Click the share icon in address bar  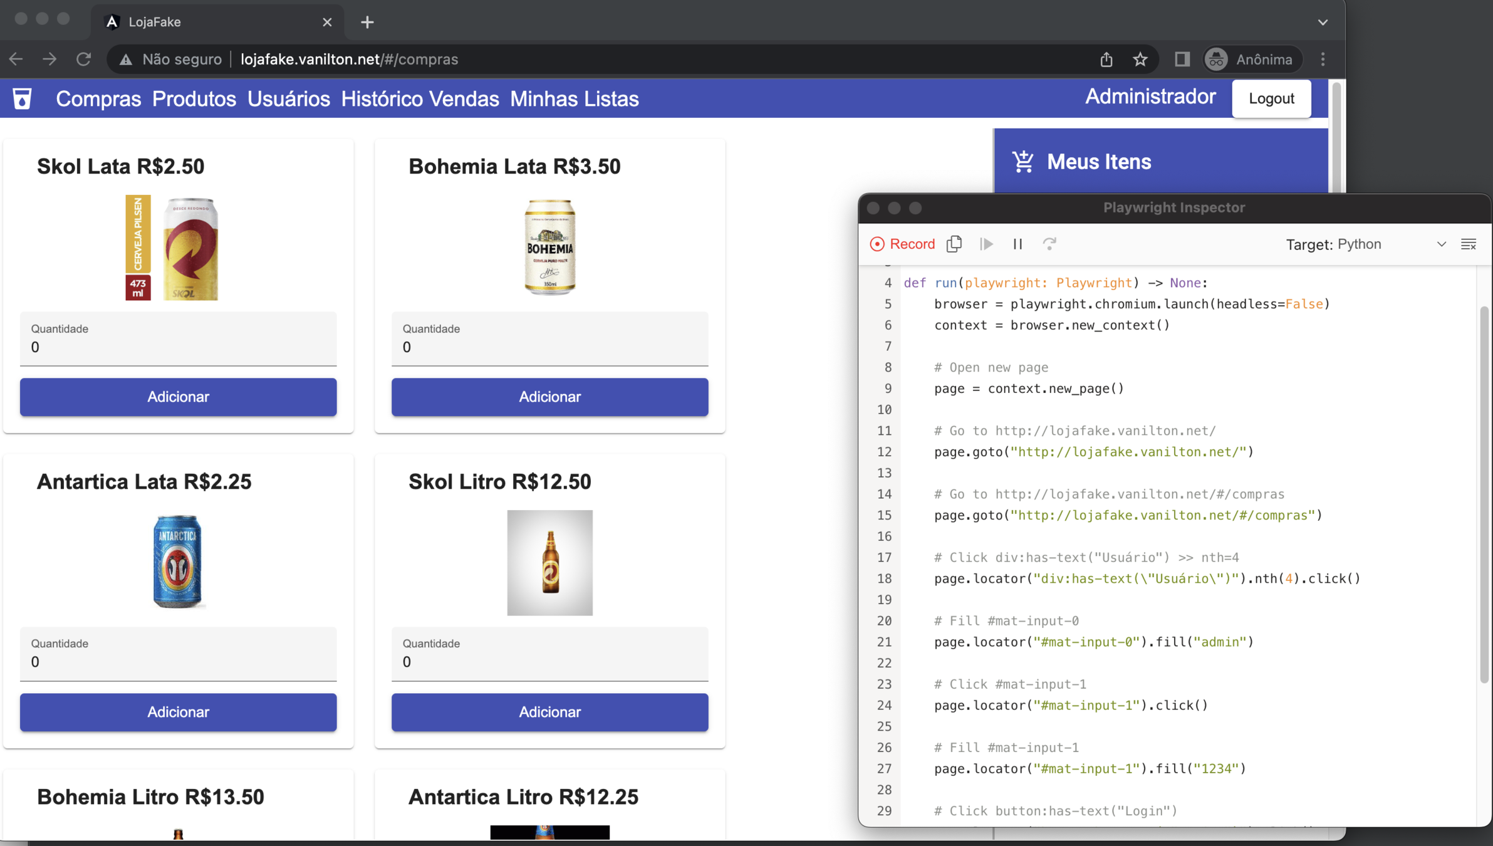[x=1106, y=60]
